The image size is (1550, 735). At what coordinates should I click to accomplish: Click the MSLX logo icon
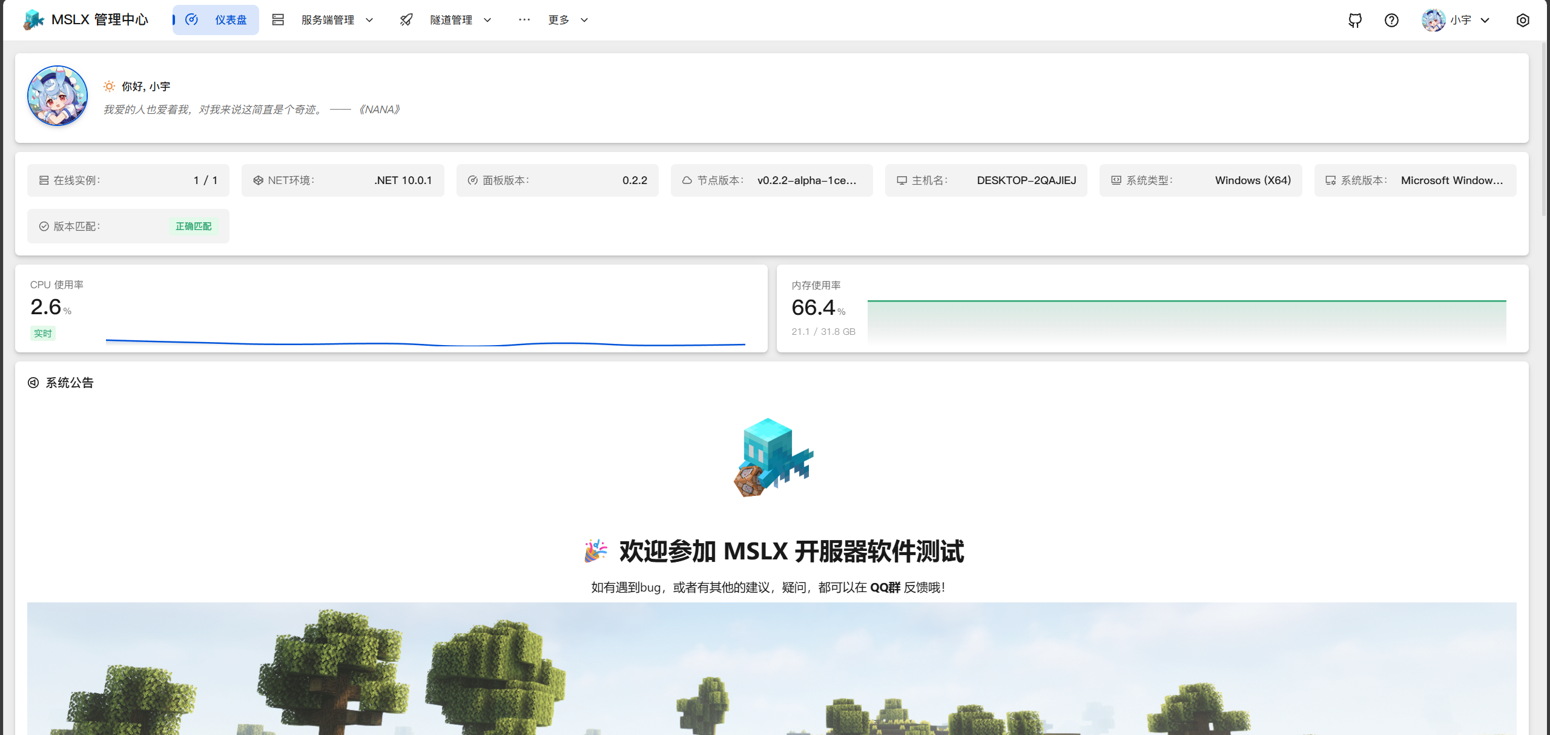click(34, 20)
